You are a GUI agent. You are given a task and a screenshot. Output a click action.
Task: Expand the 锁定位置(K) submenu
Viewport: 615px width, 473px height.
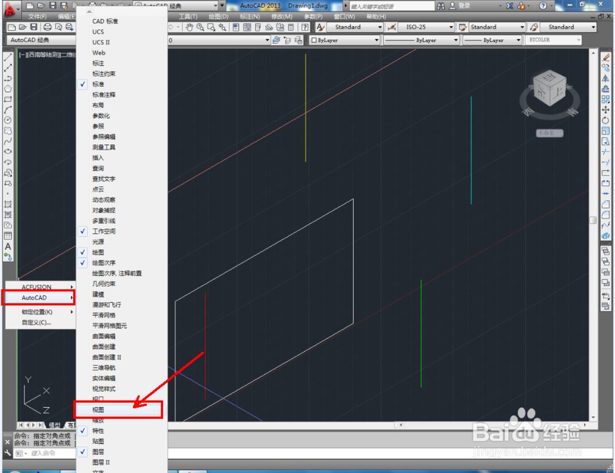click(x=41, y=312)
